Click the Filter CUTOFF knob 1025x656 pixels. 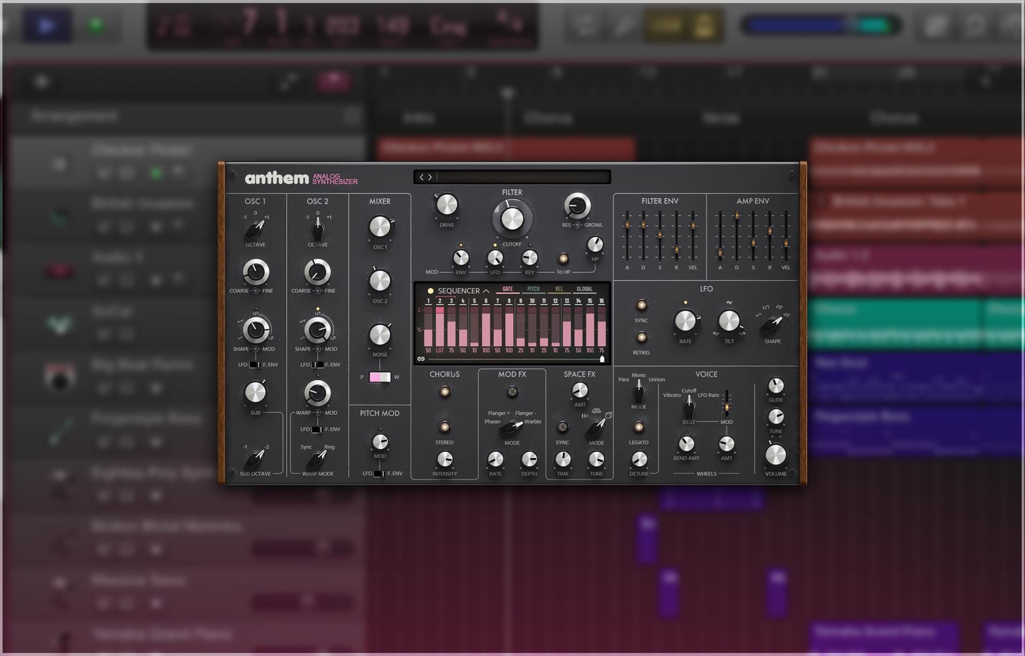pos(512,219)
